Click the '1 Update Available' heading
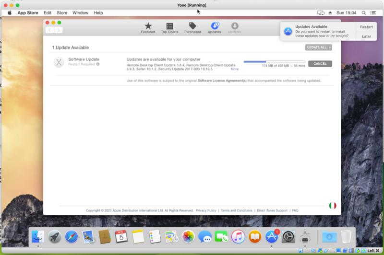Screen dimensions: 384x255 (x=70, y=47)
